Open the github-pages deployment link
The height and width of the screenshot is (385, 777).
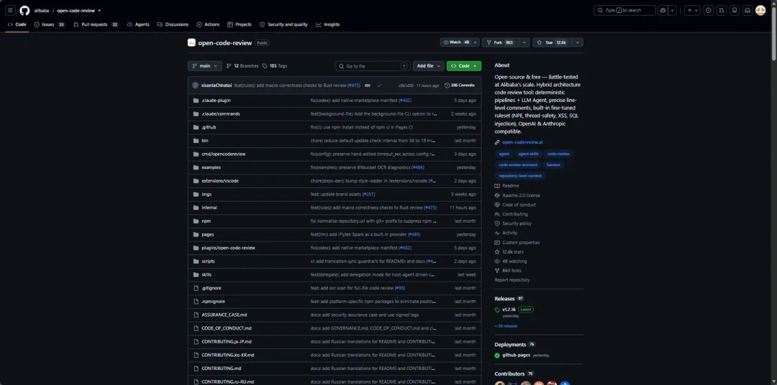click(517, 356)
